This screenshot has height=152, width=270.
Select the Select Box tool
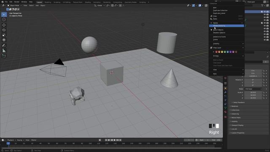[x=4, y=14]
